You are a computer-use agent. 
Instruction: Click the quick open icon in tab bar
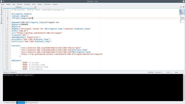pos(181,7)
